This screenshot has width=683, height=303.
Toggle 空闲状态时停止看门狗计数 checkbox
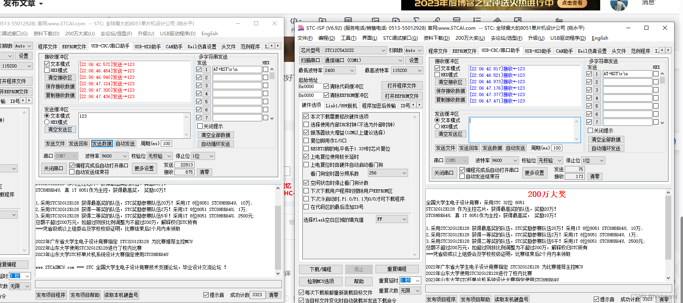click(306, 183)
